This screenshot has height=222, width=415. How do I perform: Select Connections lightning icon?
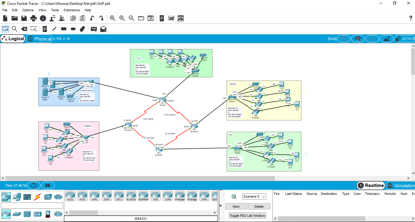point(38,197)
